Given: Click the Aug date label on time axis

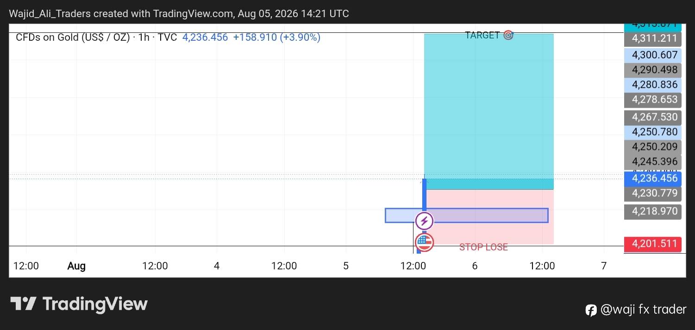Looking at the screenshot, I should 76,266.
